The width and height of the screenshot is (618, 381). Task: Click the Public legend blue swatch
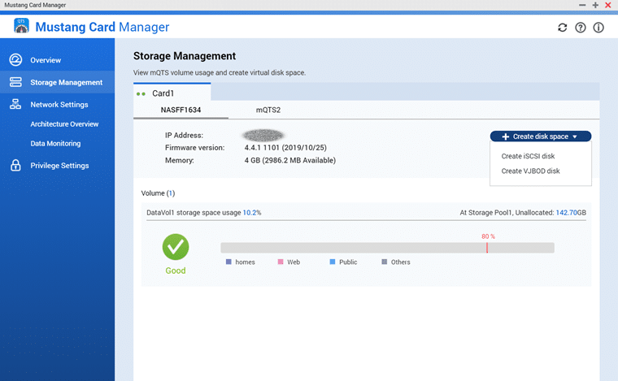(x=333, y=262)
